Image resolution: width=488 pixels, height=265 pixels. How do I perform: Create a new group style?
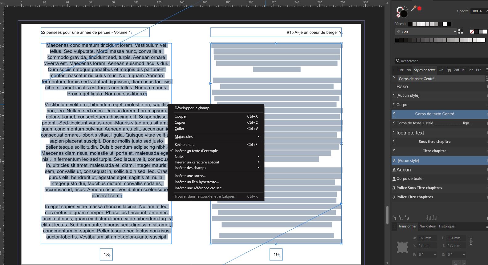(407, 218)
